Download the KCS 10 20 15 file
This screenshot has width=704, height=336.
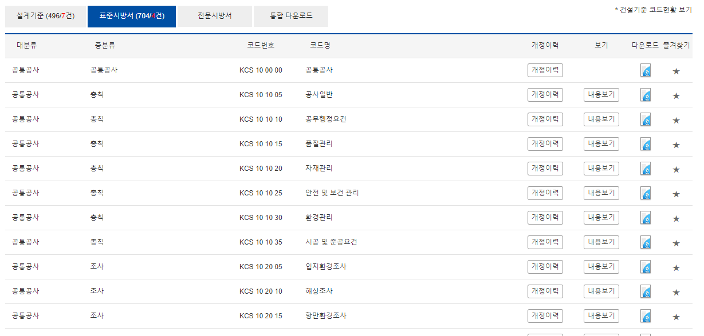pos(646,316)
